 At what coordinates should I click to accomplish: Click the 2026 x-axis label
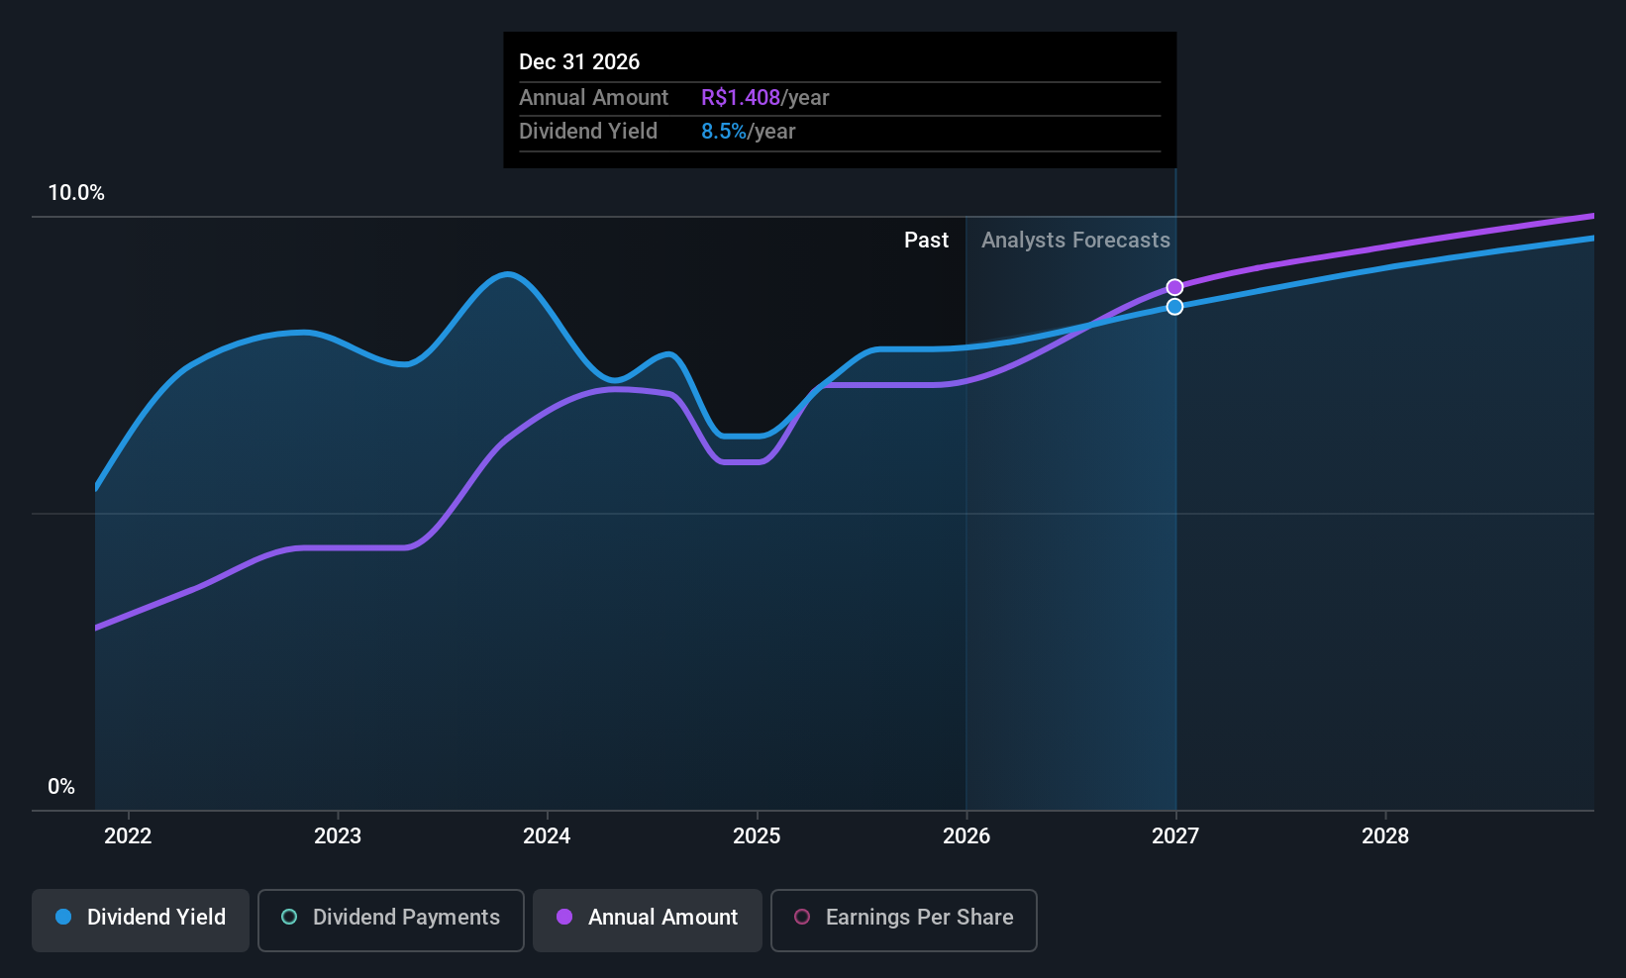click(966, 836)
